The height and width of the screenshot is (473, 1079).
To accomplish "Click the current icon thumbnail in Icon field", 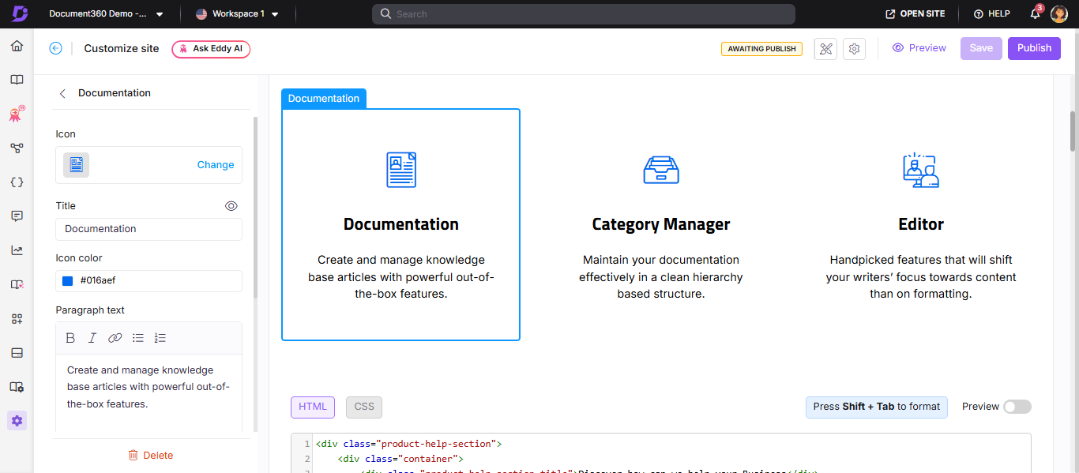I will coord(77,165).
